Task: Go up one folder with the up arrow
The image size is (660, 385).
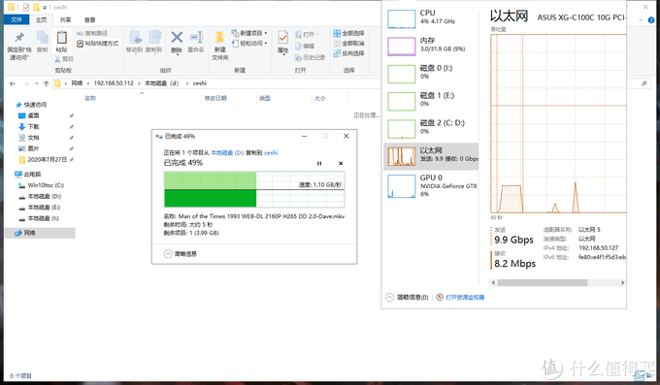Action: click(x=47, y=83)
